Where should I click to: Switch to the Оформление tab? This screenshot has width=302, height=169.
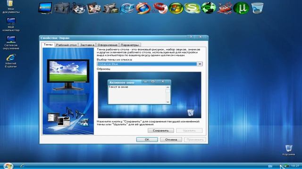tap(108, 45)
